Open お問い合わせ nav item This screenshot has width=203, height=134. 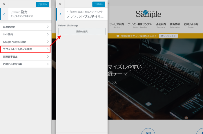coord(191,25)
